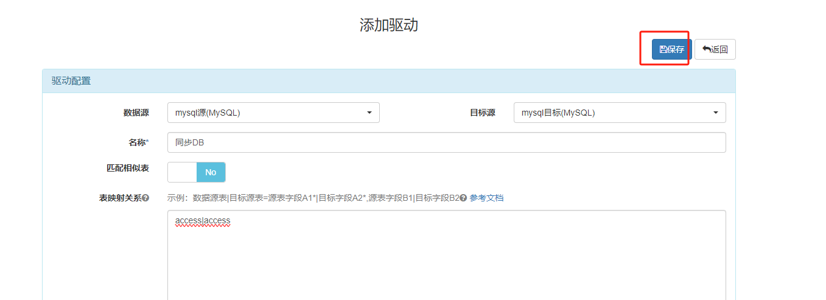Click the 表映射关系 textarea with access|access
The height and width of the screenshot is (300, 826).
[x=447, y=255]
